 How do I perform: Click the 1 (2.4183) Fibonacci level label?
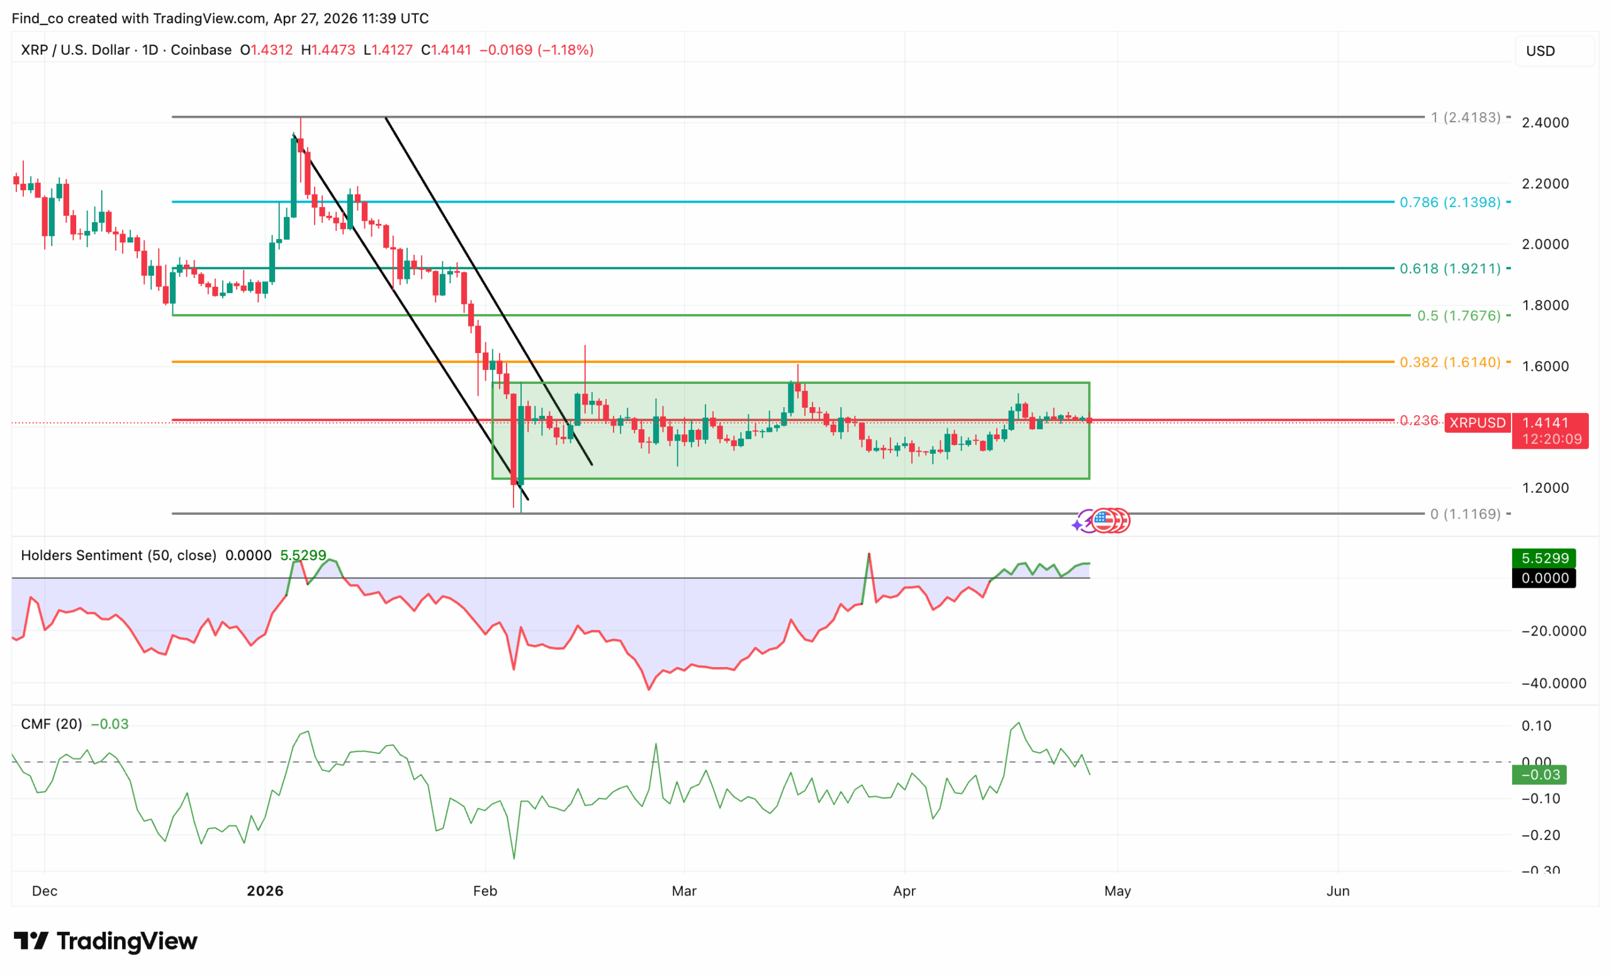pyautogui.click(x=1465, y=117)
